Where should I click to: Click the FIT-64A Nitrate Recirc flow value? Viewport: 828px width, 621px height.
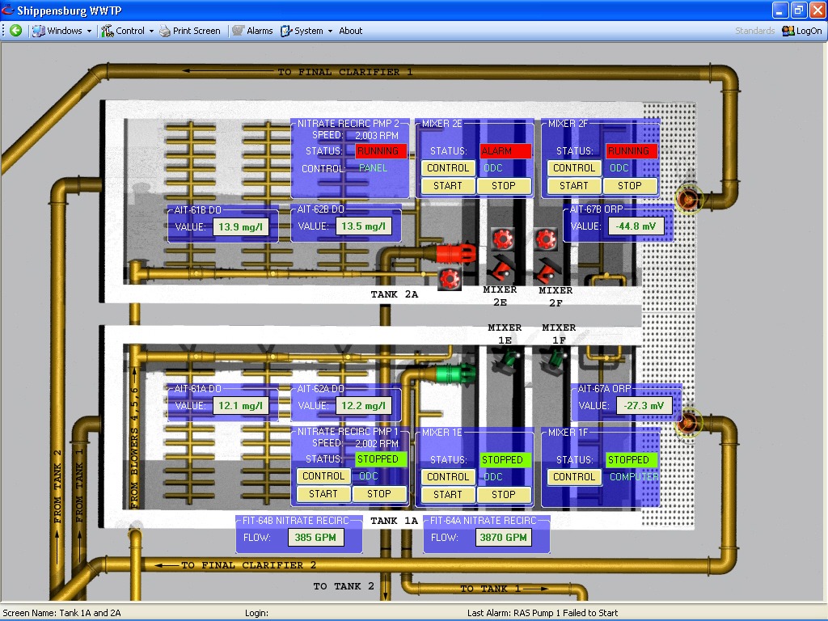(x=503, y=538)
